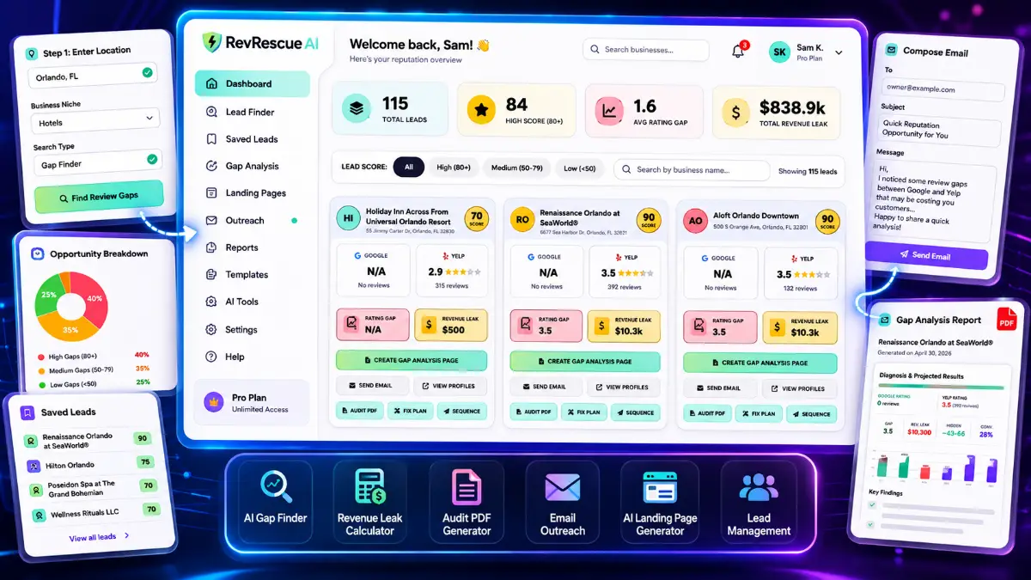Click the Help question mark icon
This screenshot has height=580, width=1031.
click(210, 357)
